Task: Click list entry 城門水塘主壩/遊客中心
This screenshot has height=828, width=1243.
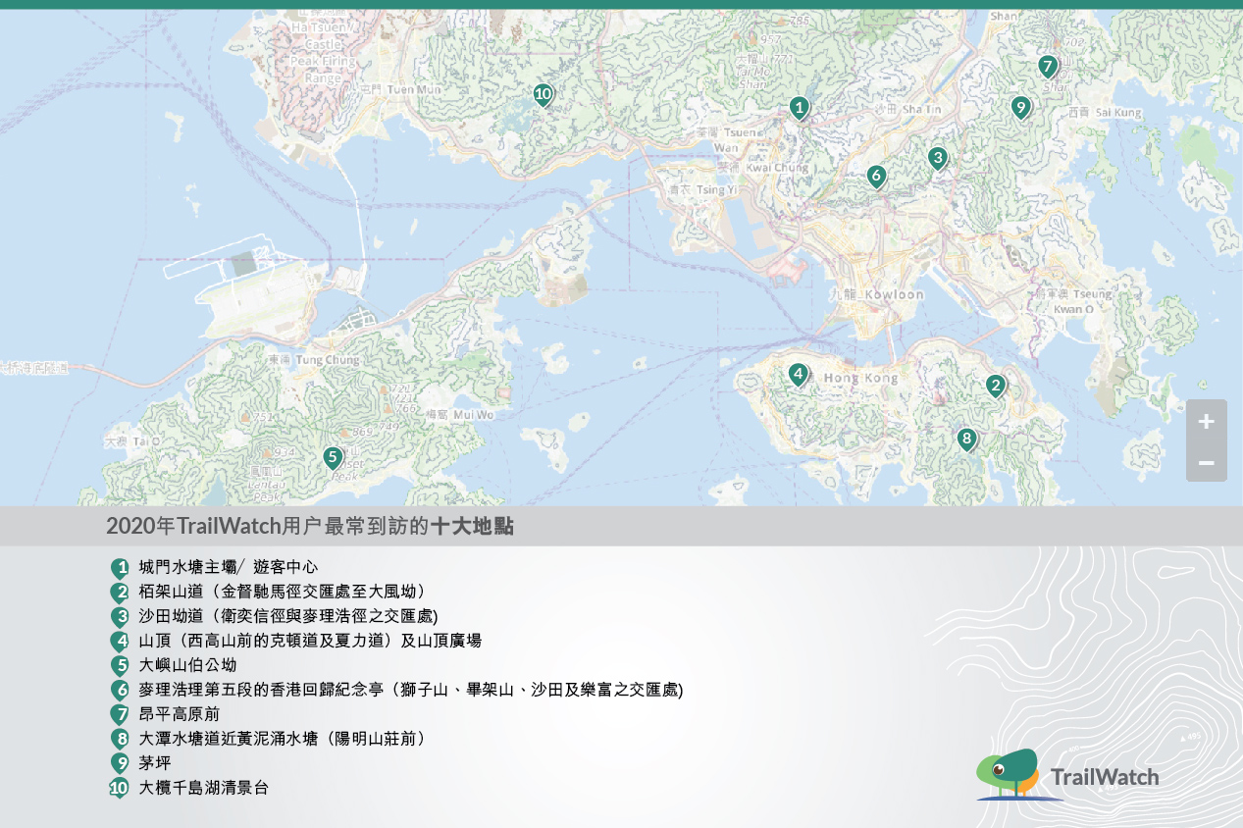Action: point(228,567)
